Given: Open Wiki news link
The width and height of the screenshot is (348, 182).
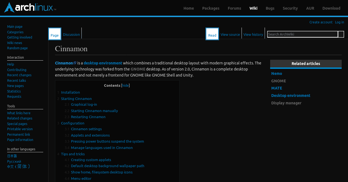Looking at the screenshot, I should coord(15,43).
